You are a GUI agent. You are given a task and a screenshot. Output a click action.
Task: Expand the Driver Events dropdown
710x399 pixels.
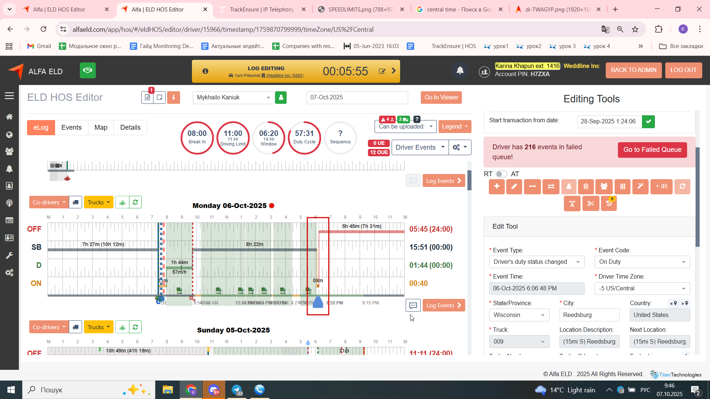click(420, 147)
